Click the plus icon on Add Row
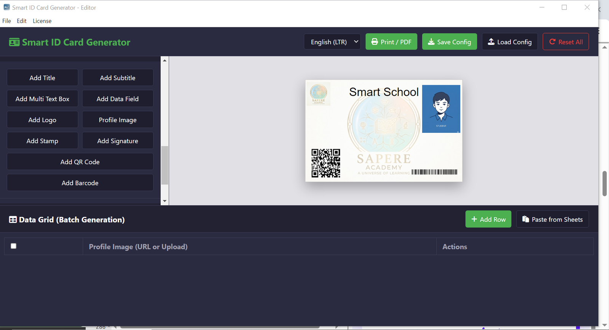This screenshot has height=330, width=609. tap(474, 219)
